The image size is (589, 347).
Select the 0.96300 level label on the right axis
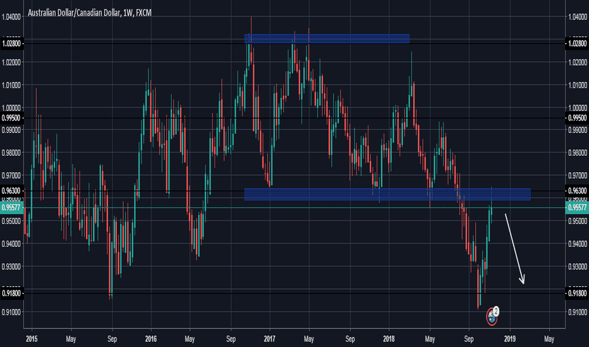pyautogui.click(x=577, y=191)
